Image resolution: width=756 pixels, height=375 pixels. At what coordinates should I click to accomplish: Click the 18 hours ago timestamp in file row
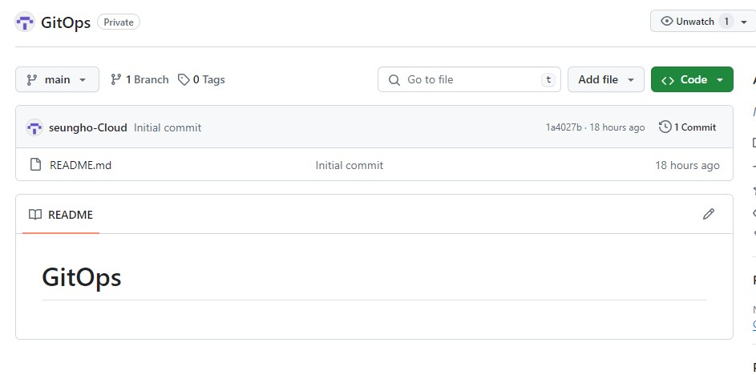(x=687, y=165)
